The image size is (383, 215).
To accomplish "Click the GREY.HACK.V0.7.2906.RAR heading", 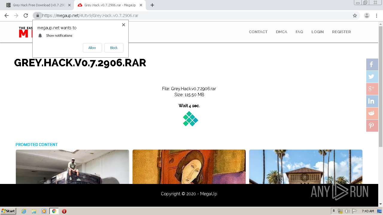I will pos(80,63).
